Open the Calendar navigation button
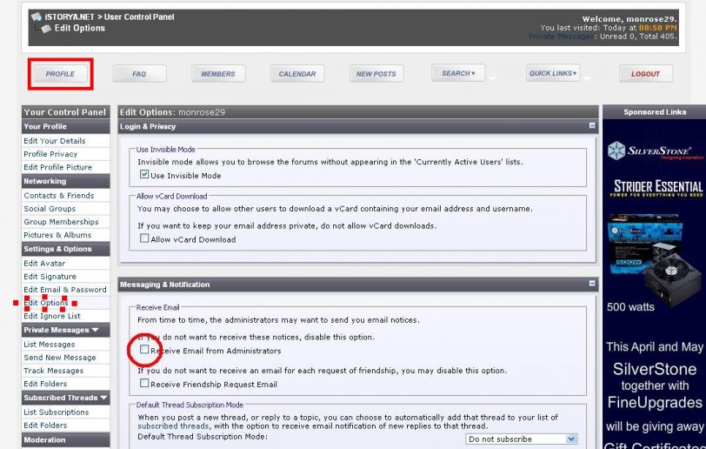This screenshot has height=449, width=706. pos(296,74)
